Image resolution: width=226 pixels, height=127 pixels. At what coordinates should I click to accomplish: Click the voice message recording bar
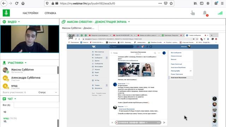coord(138,122)
